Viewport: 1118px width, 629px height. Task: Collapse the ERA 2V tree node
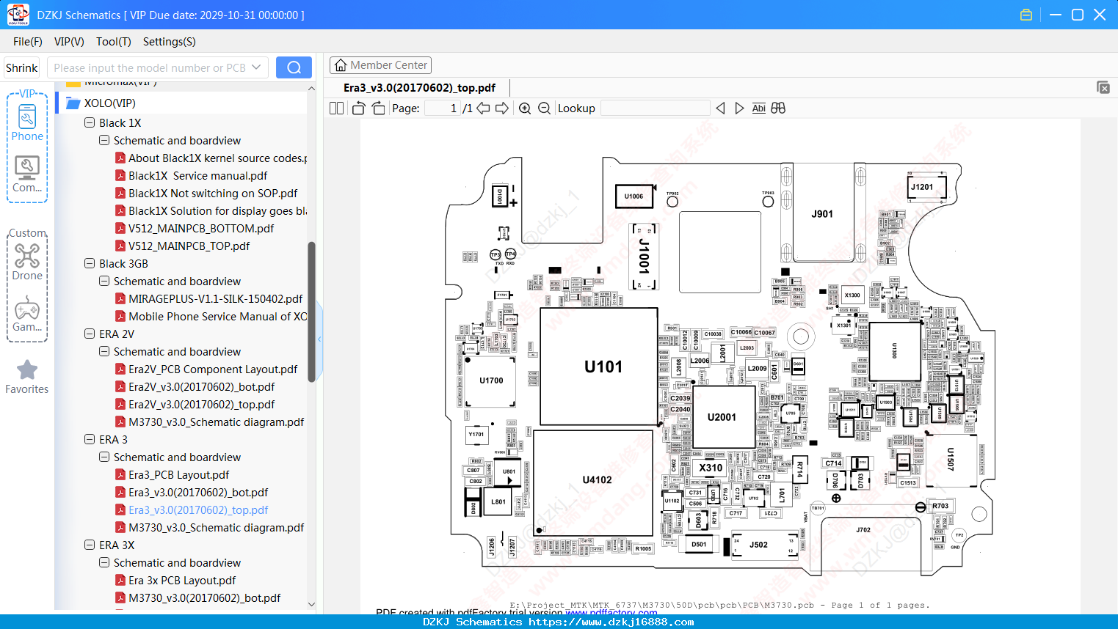tap(90, 334)
